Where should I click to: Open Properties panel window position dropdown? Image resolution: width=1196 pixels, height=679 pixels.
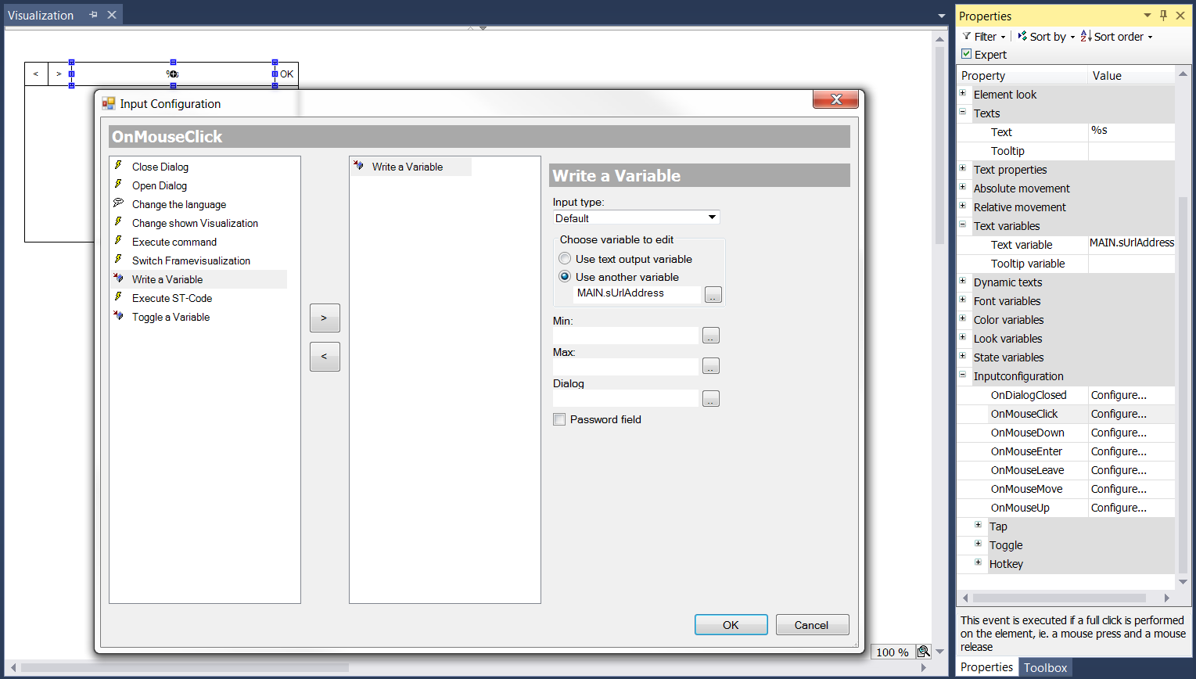click(1147, 16)
